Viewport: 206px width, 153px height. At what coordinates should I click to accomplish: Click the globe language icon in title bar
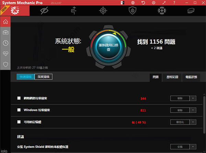[x=133, y=3]
